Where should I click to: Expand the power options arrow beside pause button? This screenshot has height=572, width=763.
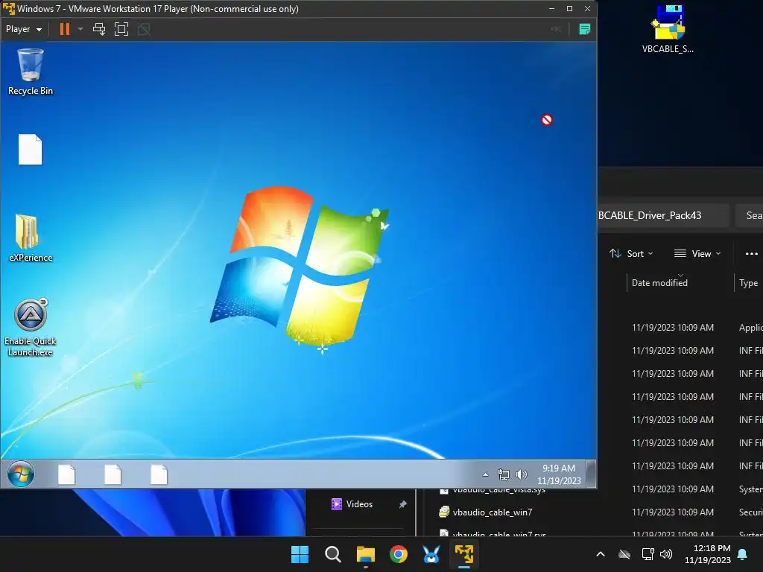[80, 29]
